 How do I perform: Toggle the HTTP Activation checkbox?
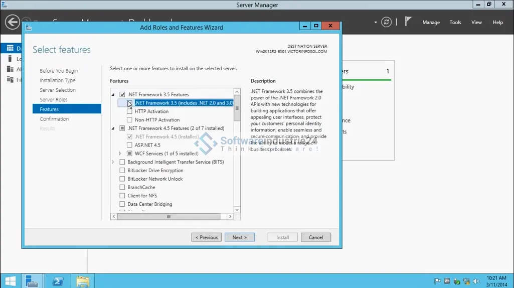pyautogui.click(x=129, y=111)
